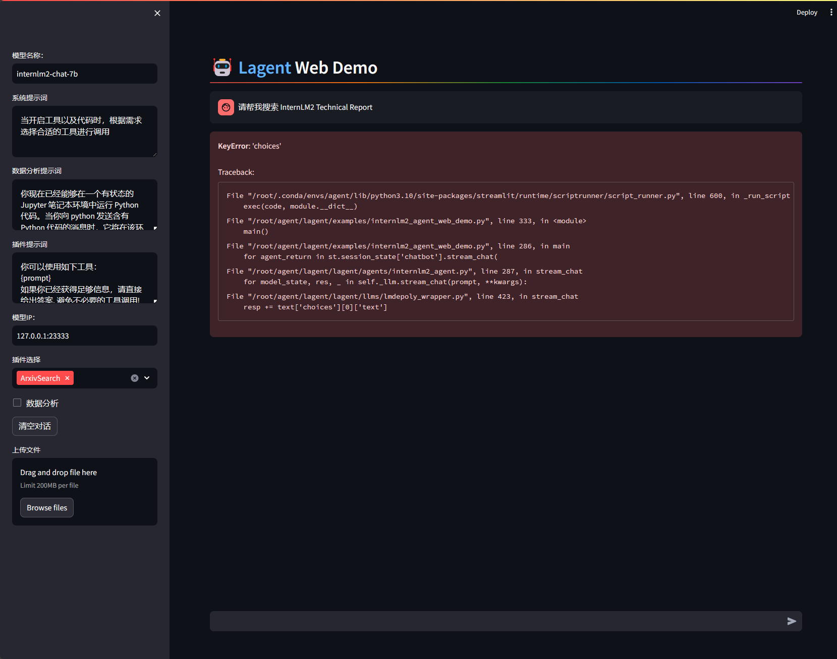Click the 上传文件 label
Screen dimensions: 837x659
tap(26, 450)
